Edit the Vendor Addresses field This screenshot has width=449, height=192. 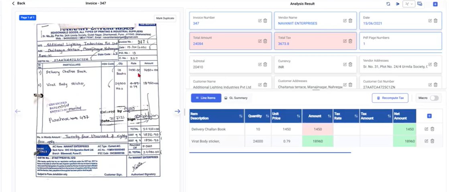tap(430, 64)
